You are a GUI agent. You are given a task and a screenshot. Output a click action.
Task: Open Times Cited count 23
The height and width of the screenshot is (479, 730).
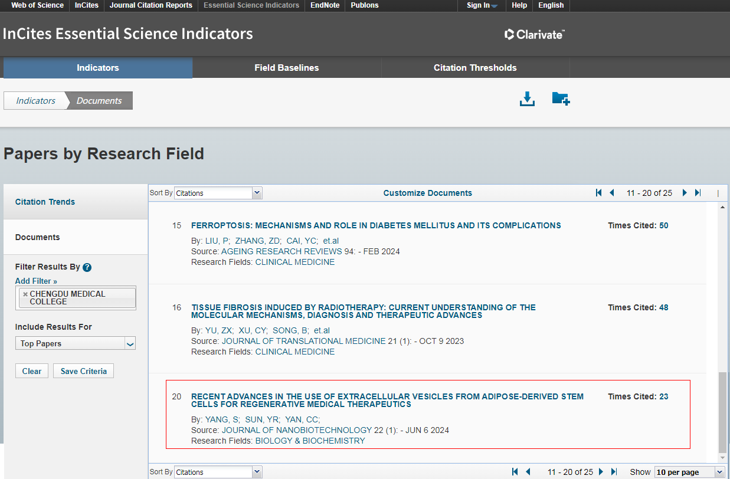(x=664, y=396)
